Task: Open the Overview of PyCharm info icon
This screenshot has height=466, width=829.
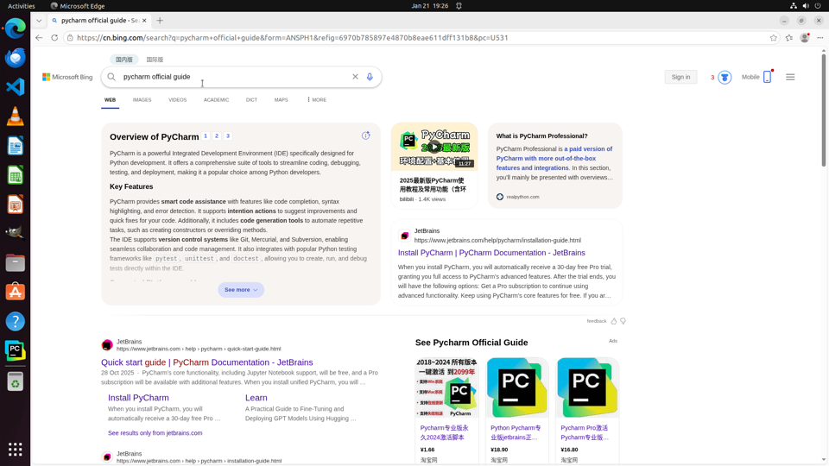Action: tap(366, 135)
